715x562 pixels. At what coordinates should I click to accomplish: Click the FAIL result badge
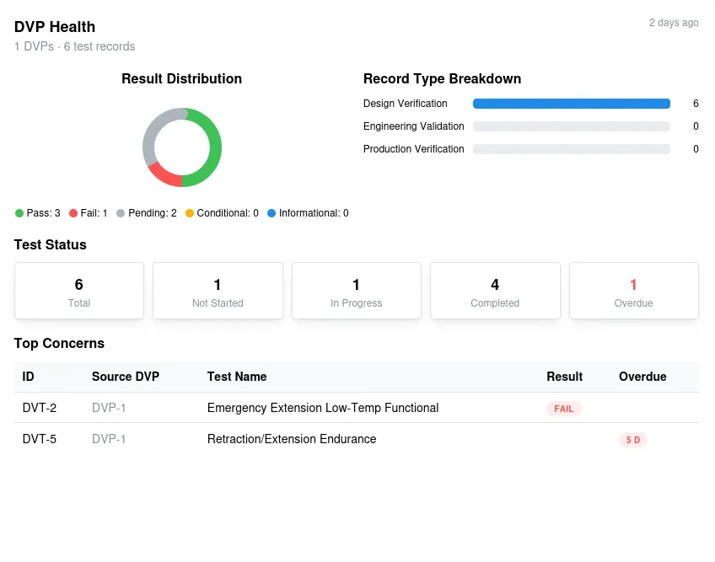click(563, 409)
